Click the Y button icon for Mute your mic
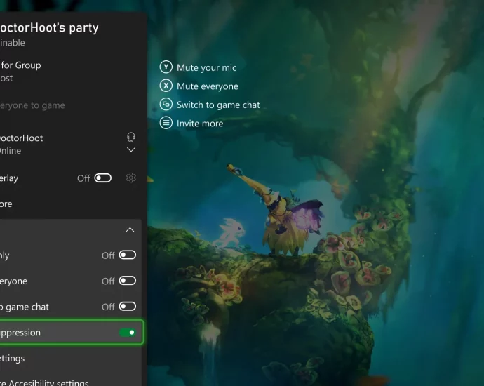Image resolution: width=484 pixels, height=386 pixels. coord(166,67)
